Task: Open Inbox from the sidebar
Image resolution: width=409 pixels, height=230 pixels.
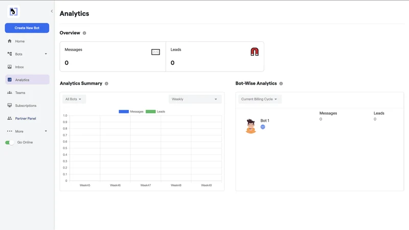Action: click(27, 67)
